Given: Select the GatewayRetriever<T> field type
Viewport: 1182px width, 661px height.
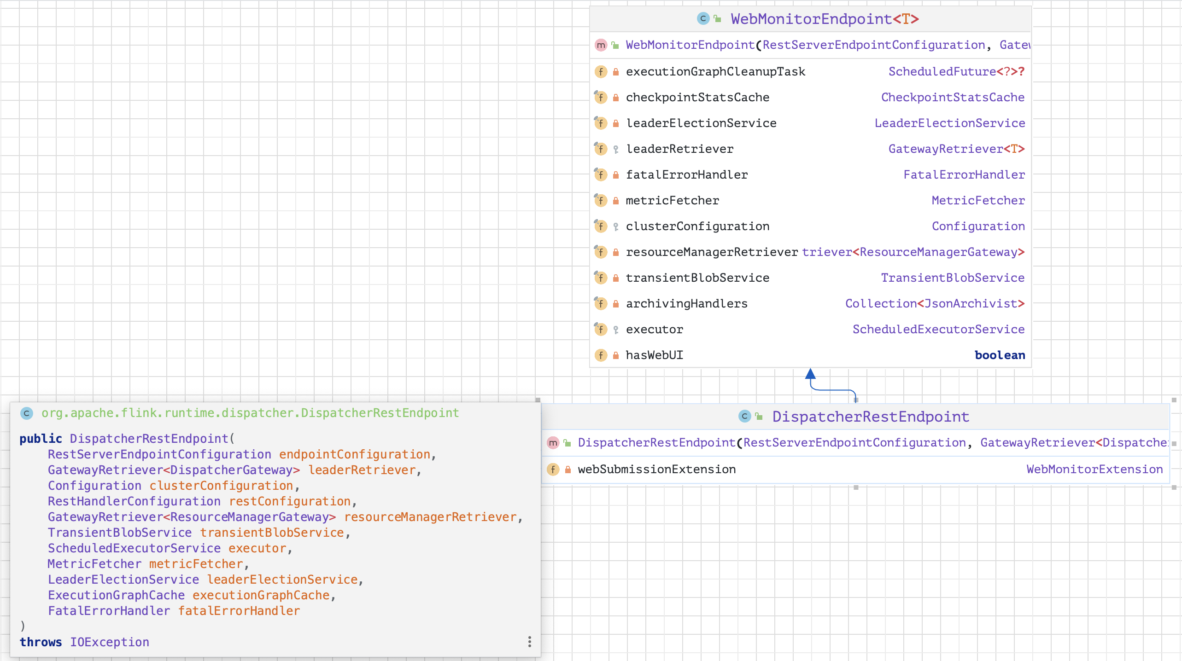Looking at the screenshot, I should (x=956, y=149).
